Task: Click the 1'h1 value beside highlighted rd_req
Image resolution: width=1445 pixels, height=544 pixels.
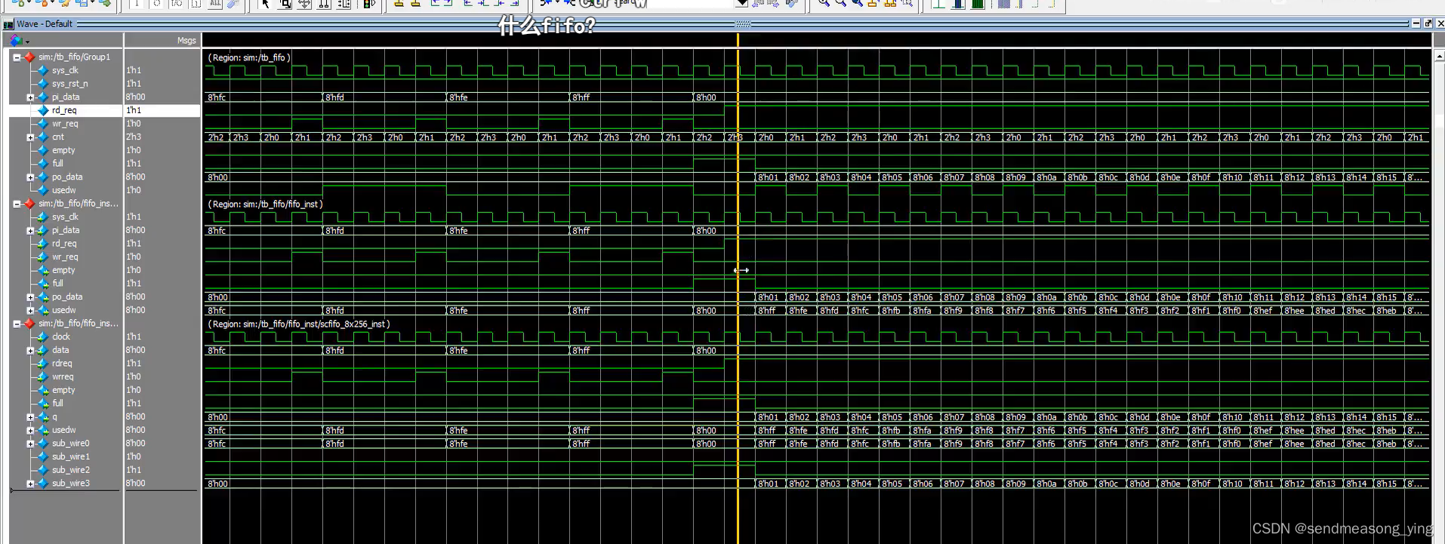Action: coord(134,110)
